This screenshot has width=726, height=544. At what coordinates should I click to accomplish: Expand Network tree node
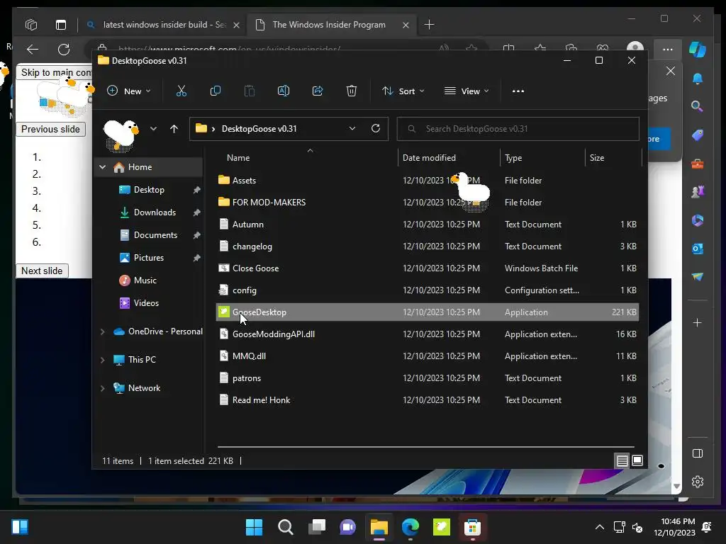point(102,389)
